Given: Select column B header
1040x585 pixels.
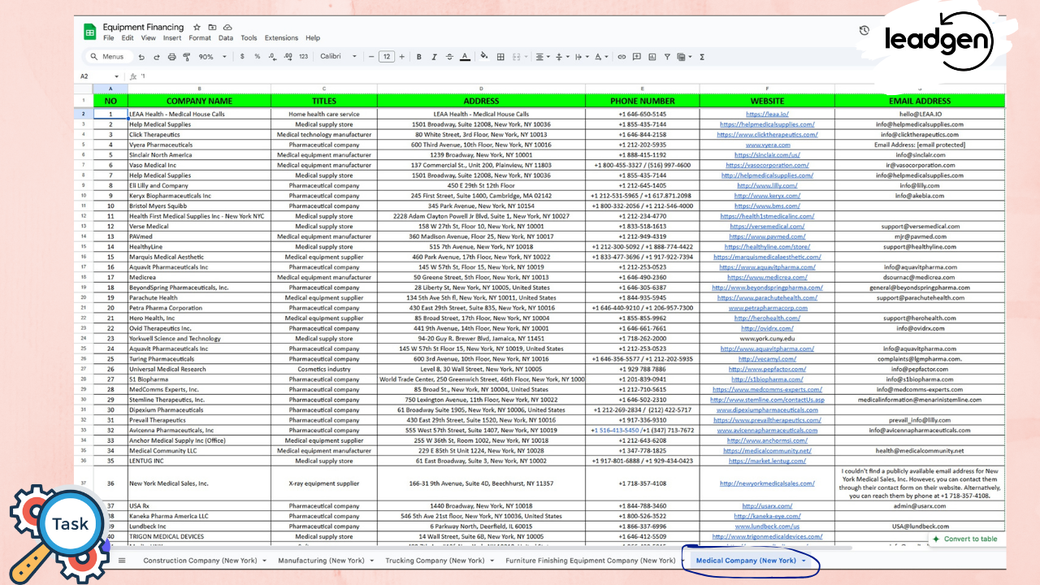Looking at the screenshot, I should [x=199, y=89].
